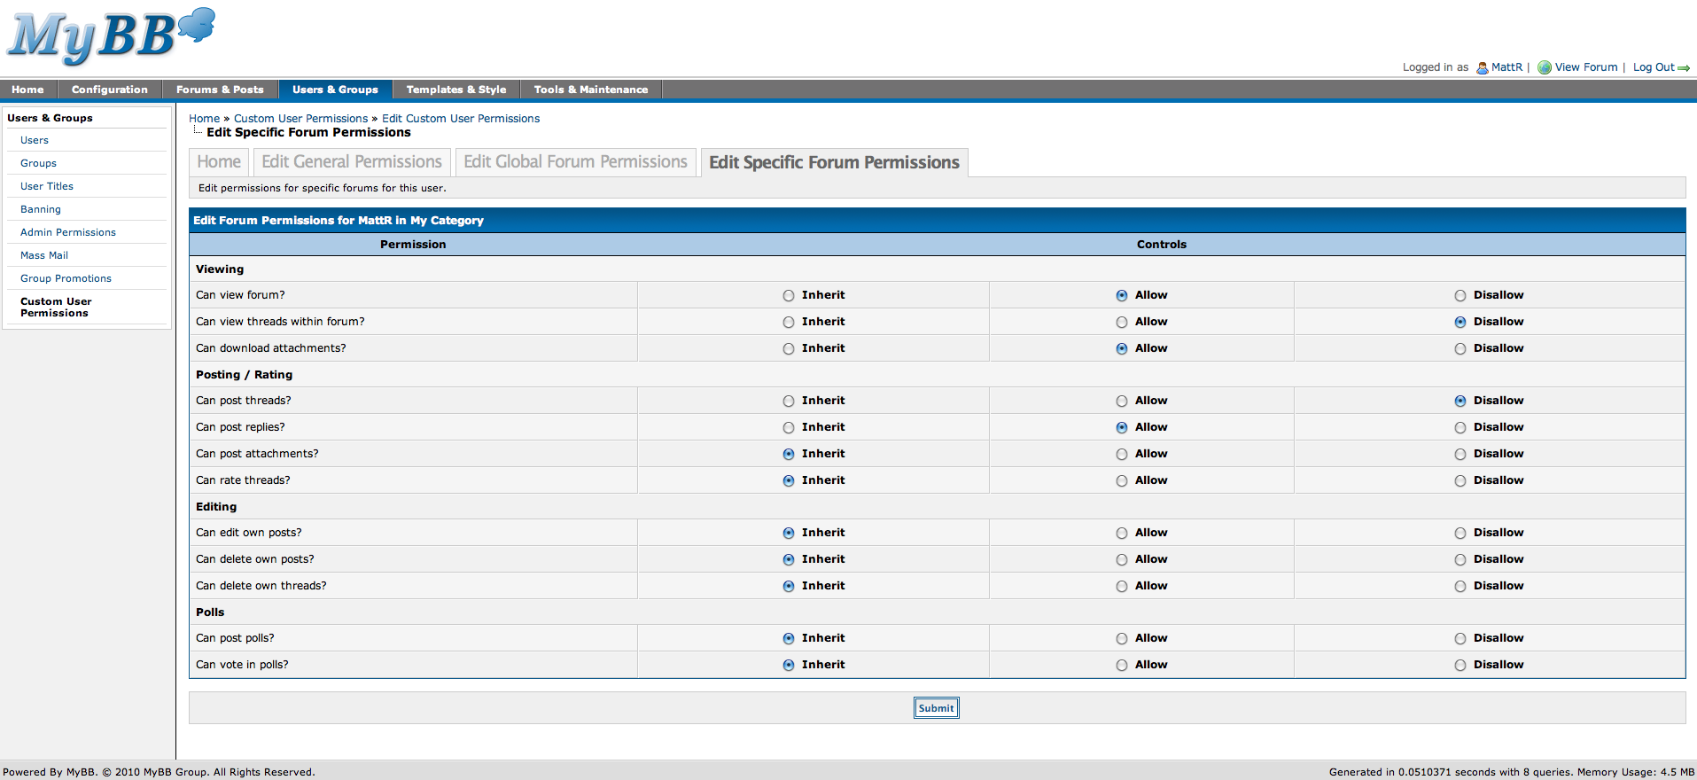Image resolution: width=1697 pixels, height=780 pixels.
Task: Open the Templates & Style menu
Action: (x=455, y=90)
